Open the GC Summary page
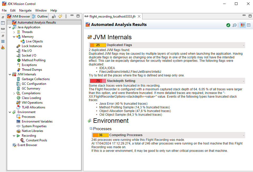 (31, 88)
